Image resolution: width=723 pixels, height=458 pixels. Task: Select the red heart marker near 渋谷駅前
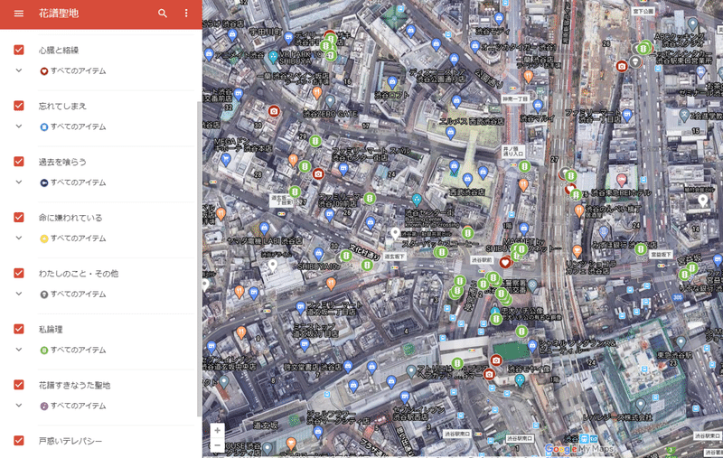(505, 262)
